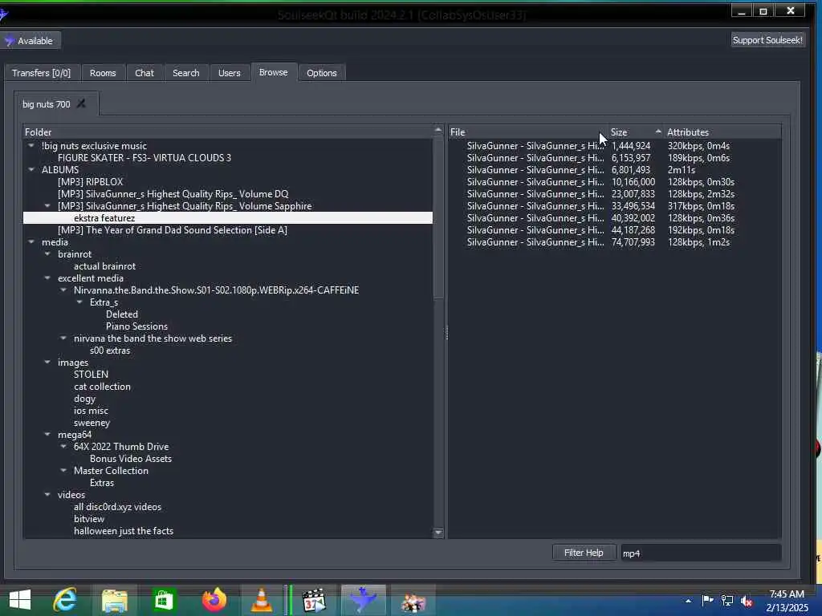Select the file sized 74,707,993
The width and height of the screenshot is (822, 616).
pyautogui.click(x=614, y=242)
